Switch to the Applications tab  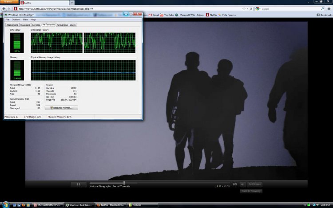(x=12, y=25)
